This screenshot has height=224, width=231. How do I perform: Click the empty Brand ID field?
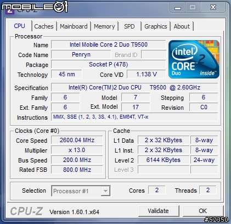(154, 54)
